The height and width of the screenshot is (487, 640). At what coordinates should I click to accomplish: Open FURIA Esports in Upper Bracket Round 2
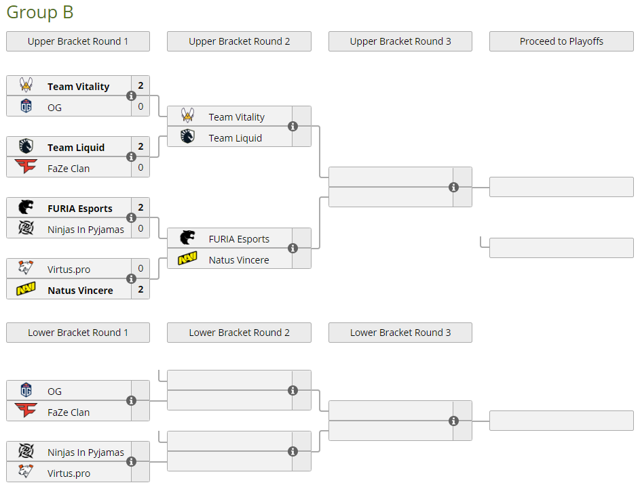239,239
